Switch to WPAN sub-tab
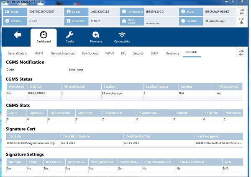The image size is (251, 177). [110, 53]
